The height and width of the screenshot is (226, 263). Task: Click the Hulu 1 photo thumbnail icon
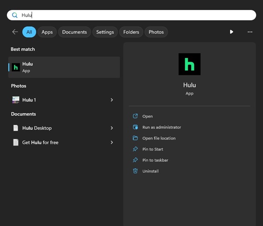[x=16, y=100]
